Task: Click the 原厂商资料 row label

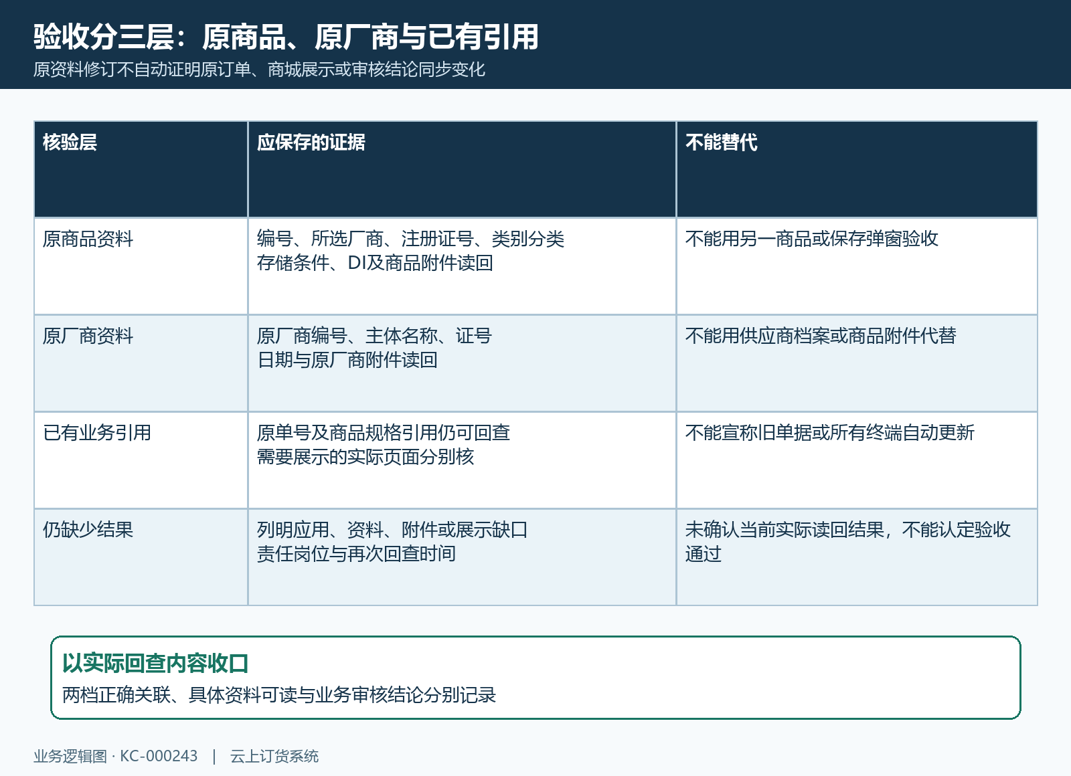Action: tap(141, 363)
